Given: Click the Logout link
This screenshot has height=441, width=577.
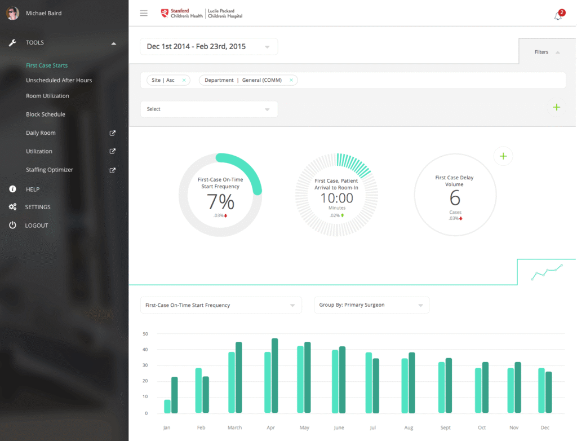Looking at the screenshot, I should (37, 226).
